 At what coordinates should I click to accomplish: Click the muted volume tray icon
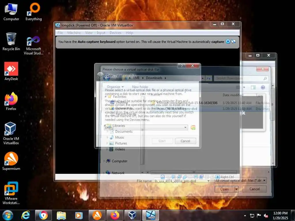click(x=266, y=216)
